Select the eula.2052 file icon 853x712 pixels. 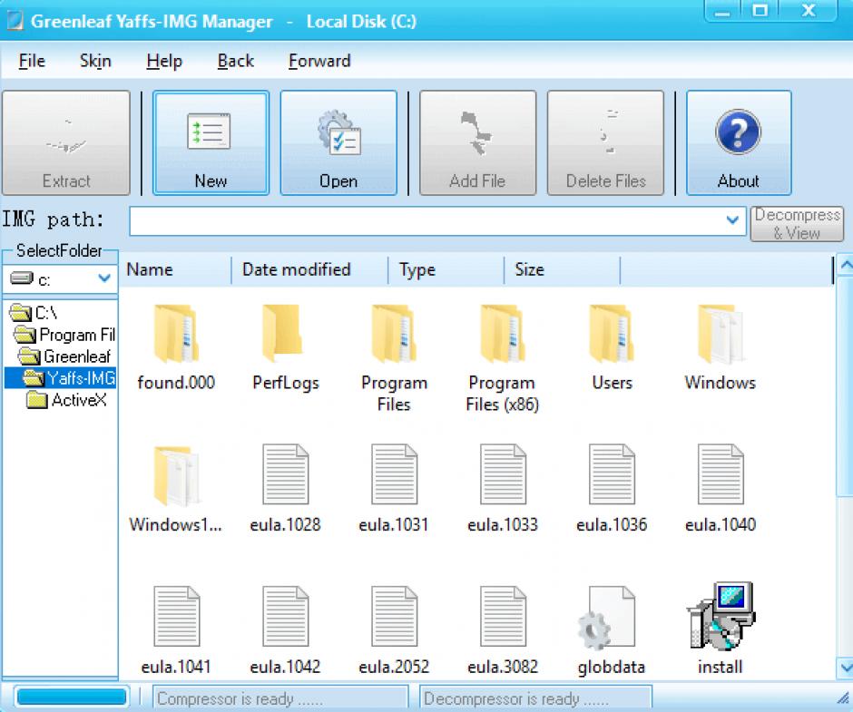click(395, 616)
